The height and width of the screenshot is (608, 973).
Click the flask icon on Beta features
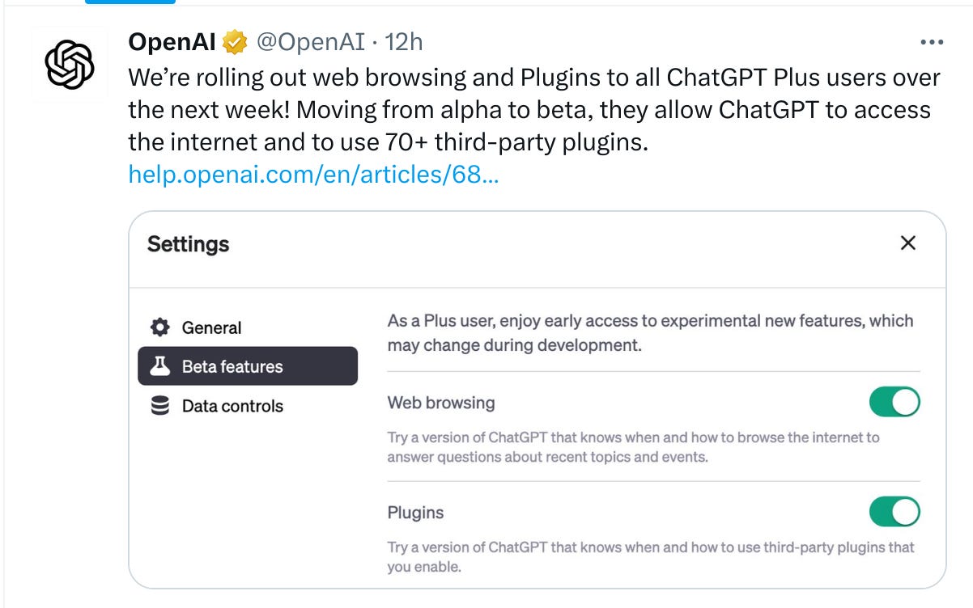[160, 366]
